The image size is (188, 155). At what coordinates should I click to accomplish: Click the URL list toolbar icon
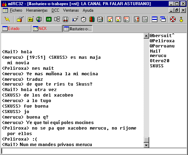145,19
